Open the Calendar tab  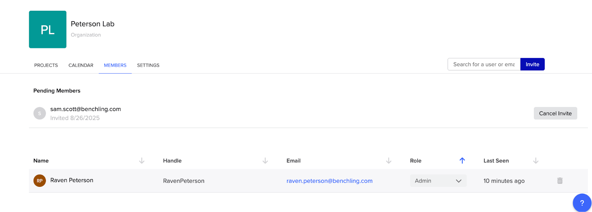[x=81, y=65]
